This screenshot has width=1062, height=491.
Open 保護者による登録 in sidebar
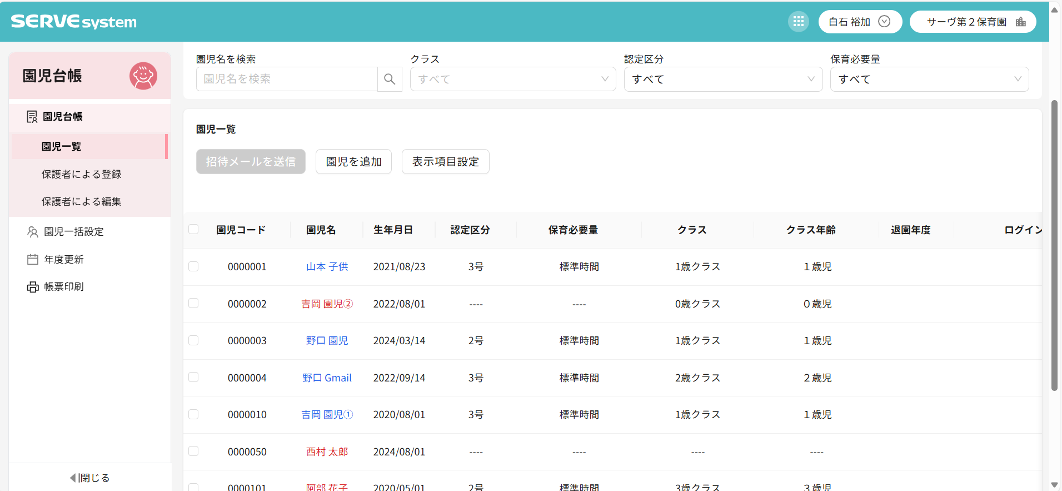(x=81, y=174)
